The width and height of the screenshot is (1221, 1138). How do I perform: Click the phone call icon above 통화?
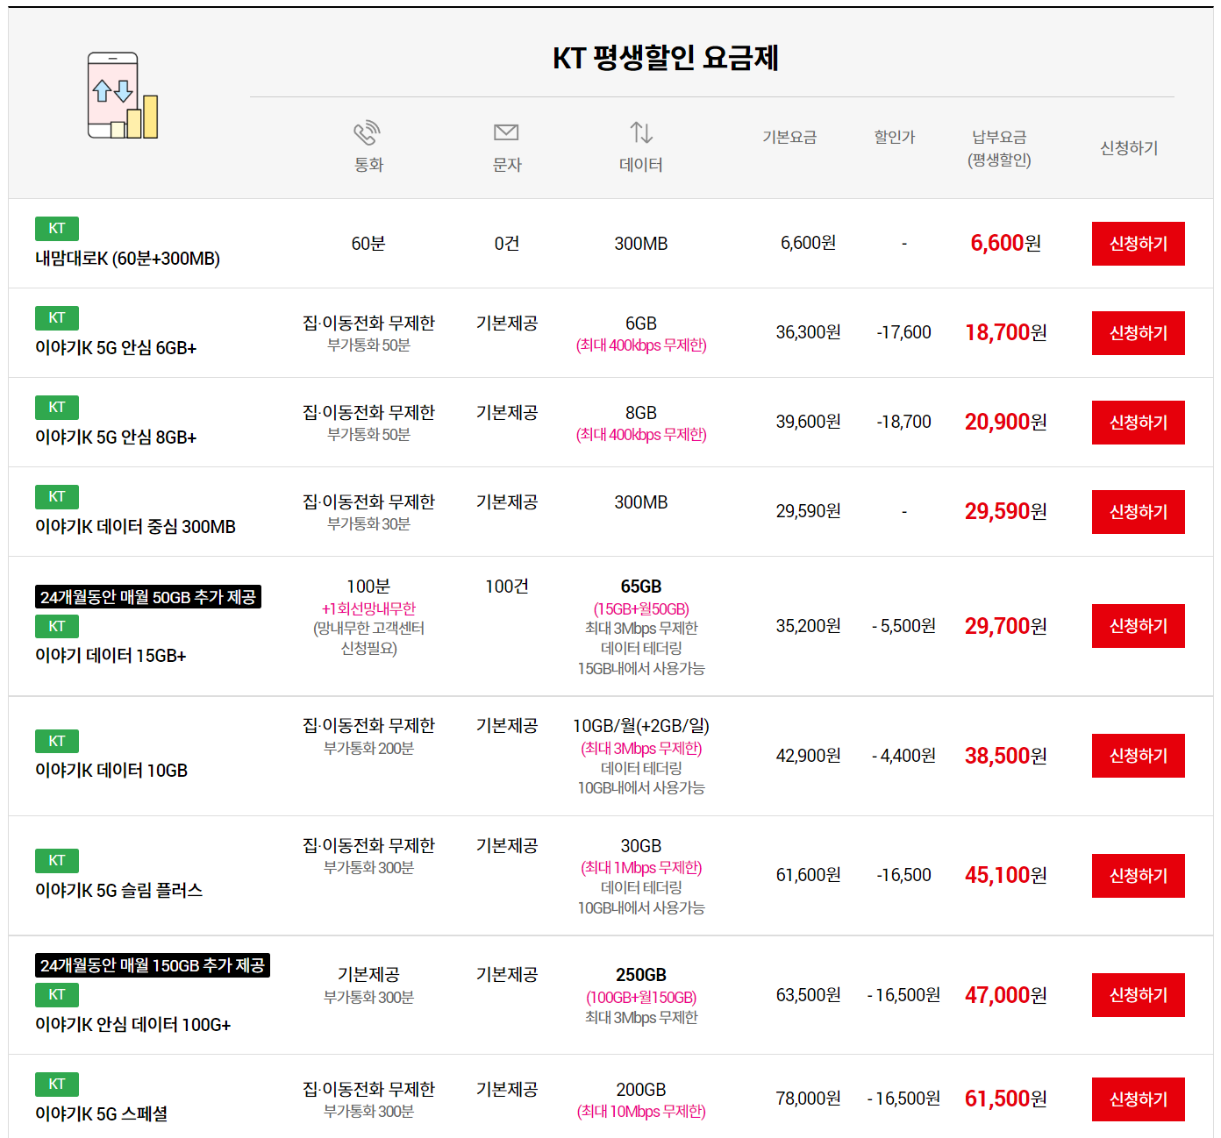point(367,132)
